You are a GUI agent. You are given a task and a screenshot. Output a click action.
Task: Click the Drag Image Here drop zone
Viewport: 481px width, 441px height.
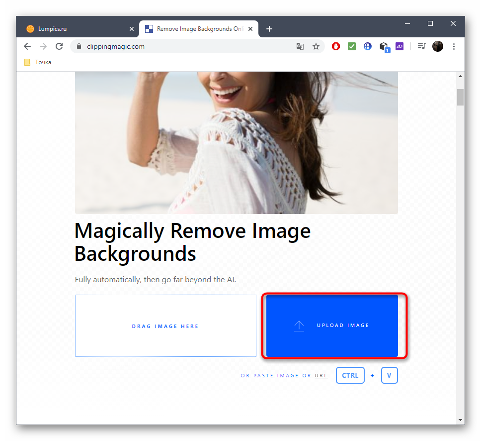pyautogui.click(x=165, y=326)
